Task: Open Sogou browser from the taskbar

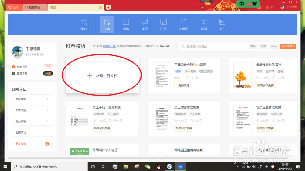Action: [170, 166]
